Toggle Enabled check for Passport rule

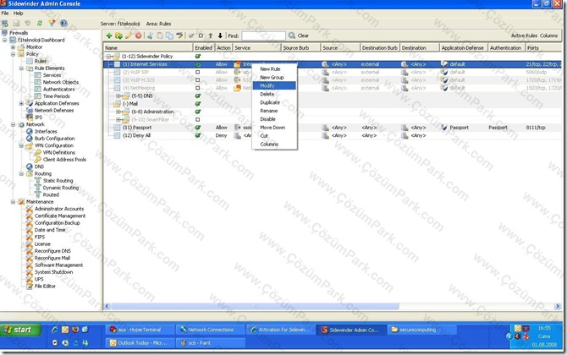198,128
